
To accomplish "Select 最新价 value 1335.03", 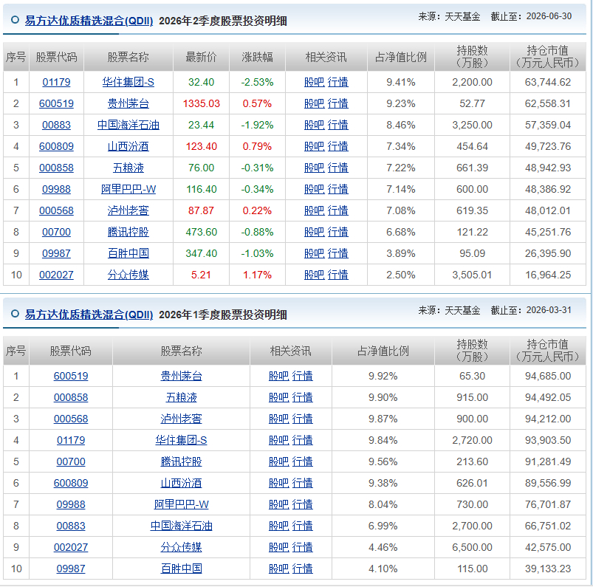I will [x=201, y=103].
